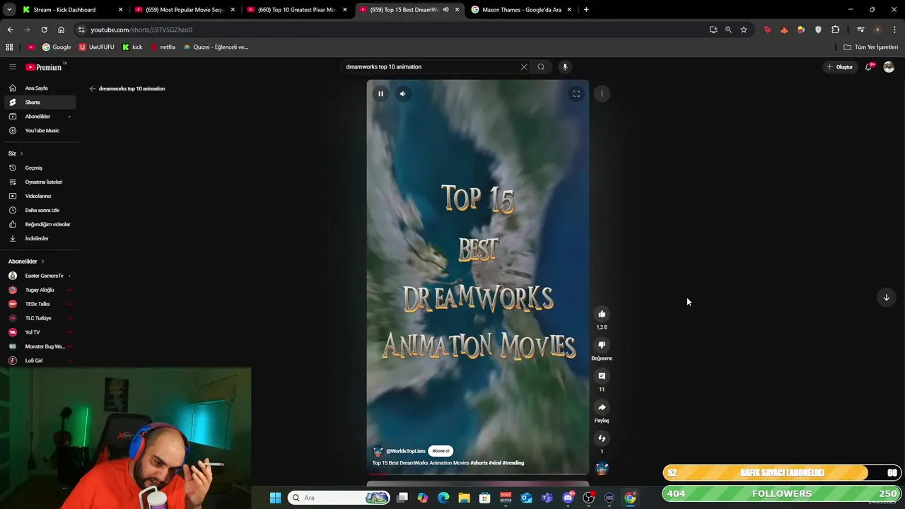Open Ana Sayfa in sidebar

tap(40, 88)
